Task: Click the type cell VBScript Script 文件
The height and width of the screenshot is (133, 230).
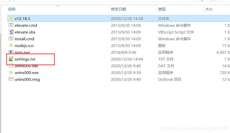Action: (x=176, y=32)
